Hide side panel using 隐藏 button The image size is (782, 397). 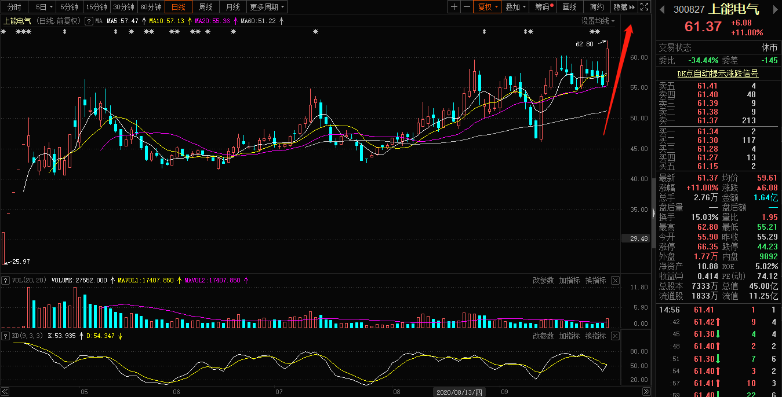pyautogui.click(x=624, y=7)
